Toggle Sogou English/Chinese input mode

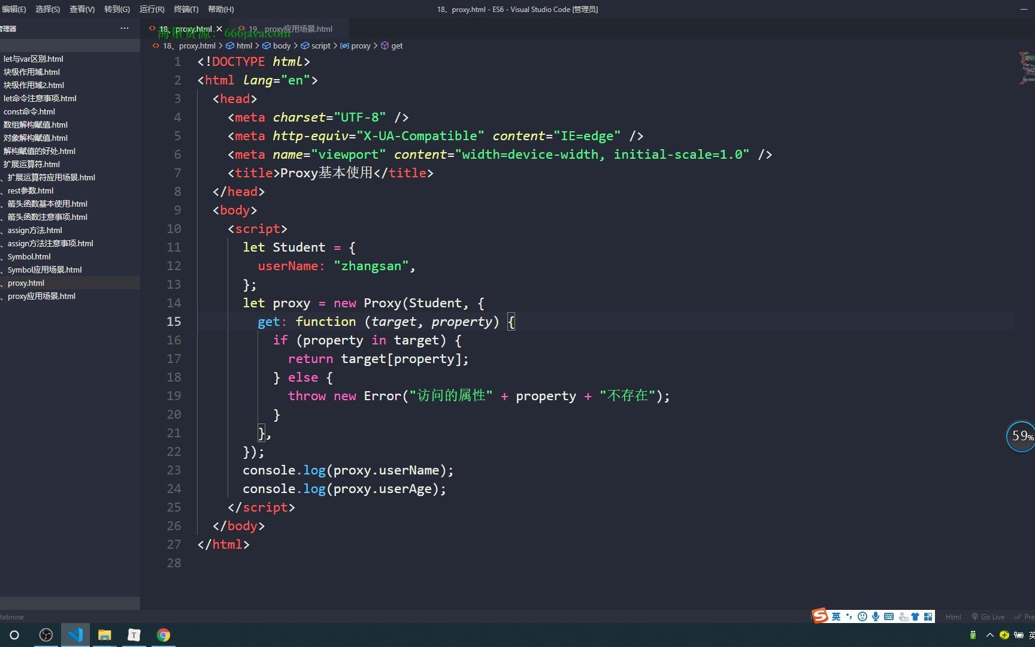(x=836, y=616)
